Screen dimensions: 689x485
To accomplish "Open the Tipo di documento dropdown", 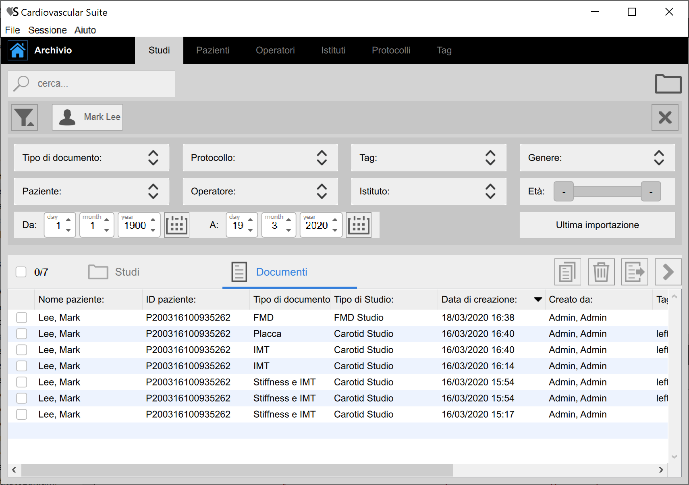I will click(91, 158).
